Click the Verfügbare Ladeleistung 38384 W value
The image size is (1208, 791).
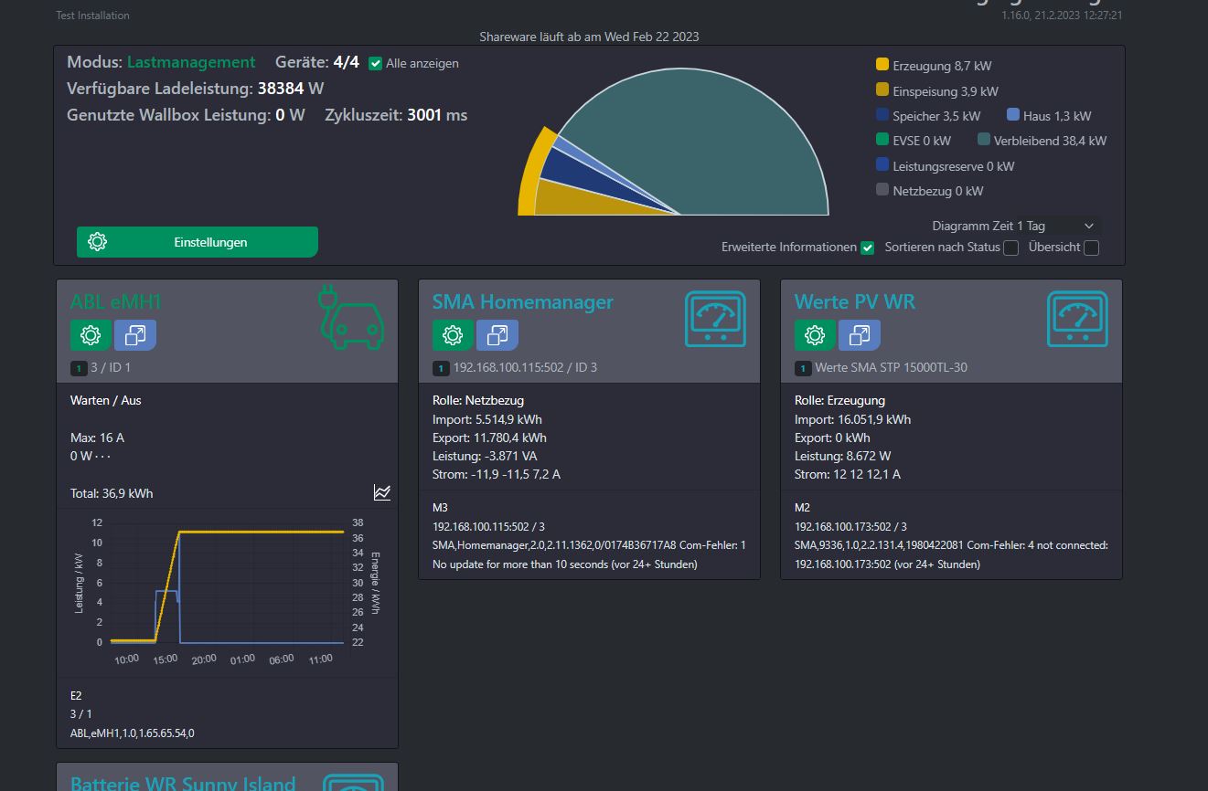[291, 89]
